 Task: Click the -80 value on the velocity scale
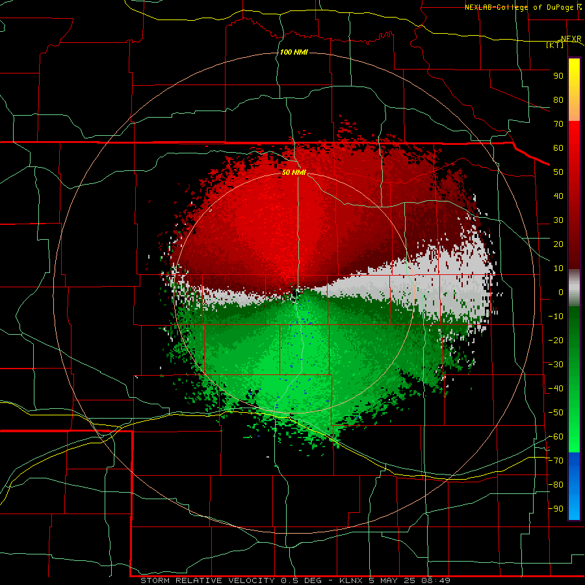tap(556, 485)
